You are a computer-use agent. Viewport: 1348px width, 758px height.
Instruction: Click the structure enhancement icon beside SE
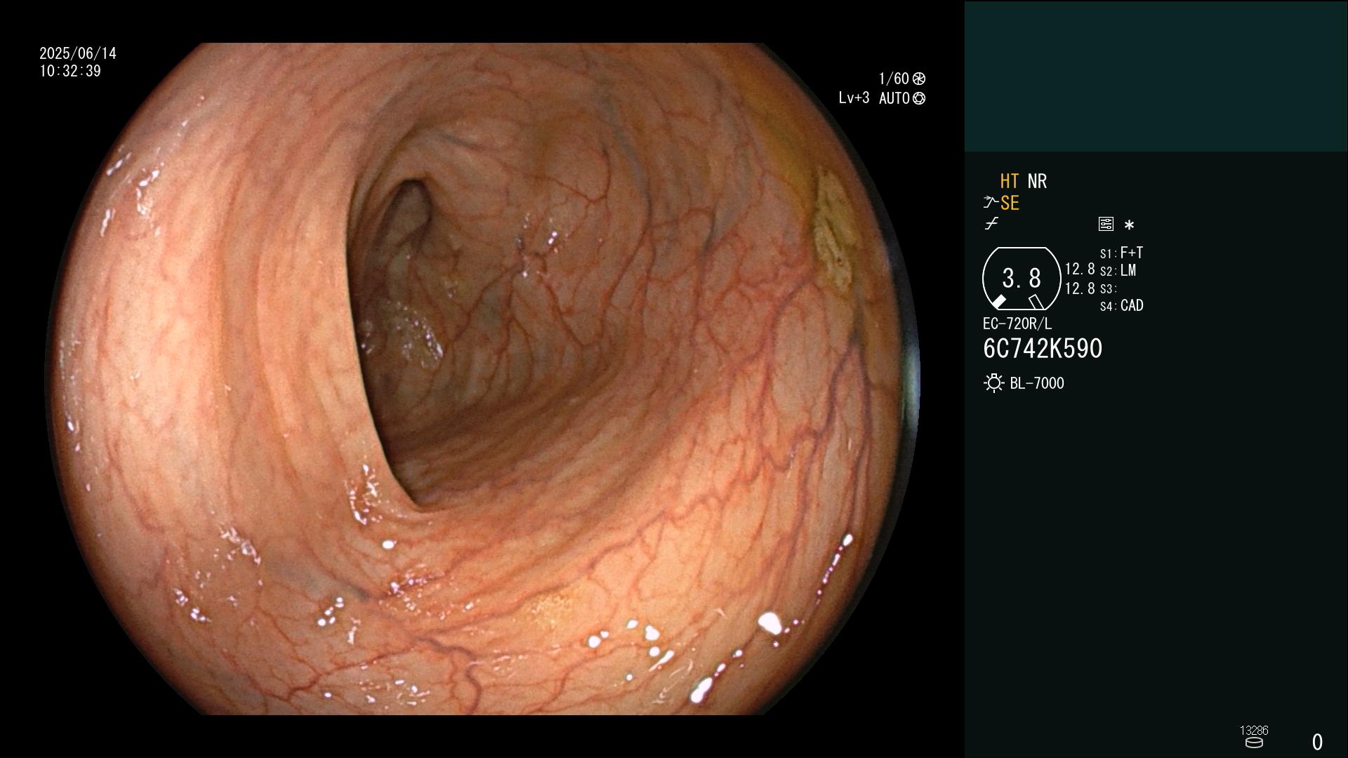click(x=990, y=203)
